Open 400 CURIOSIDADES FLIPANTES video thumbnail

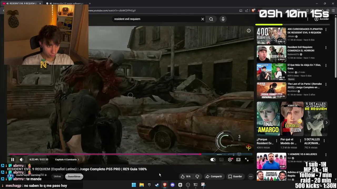click(x=271, y=36)
